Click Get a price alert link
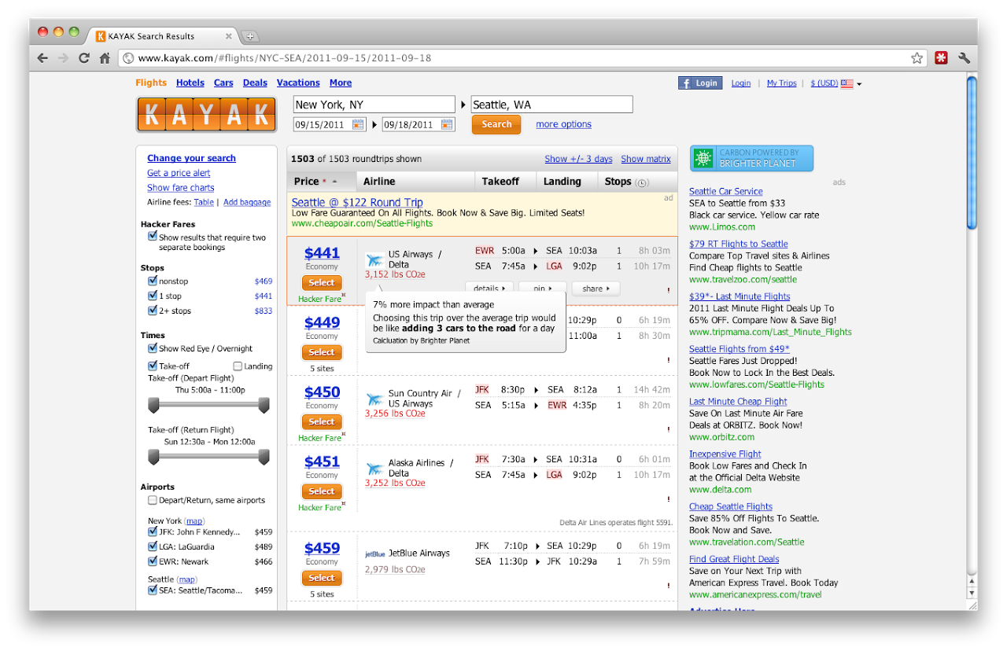The width and height of the screenshot is (1007, 651). point(179,173)
